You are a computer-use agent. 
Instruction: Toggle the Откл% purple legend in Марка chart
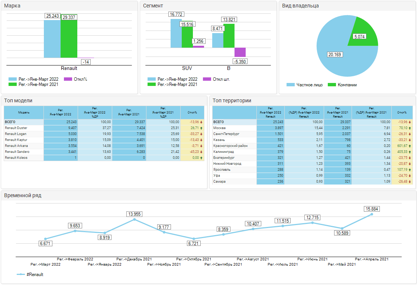(x=68, y=79)
